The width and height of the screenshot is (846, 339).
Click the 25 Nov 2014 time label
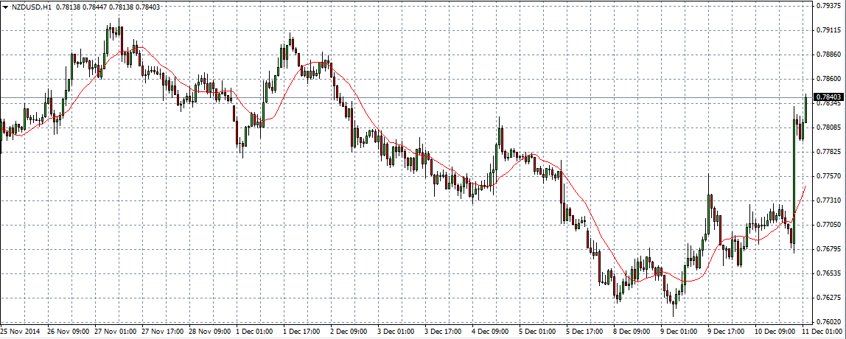pyautogui.click(x=21, y=332)
